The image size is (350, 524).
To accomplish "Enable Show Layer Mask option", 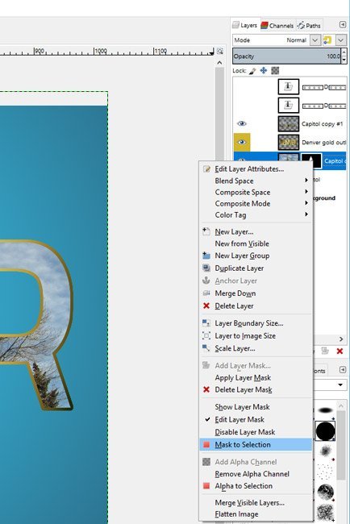I will click(x=242, y=407).
